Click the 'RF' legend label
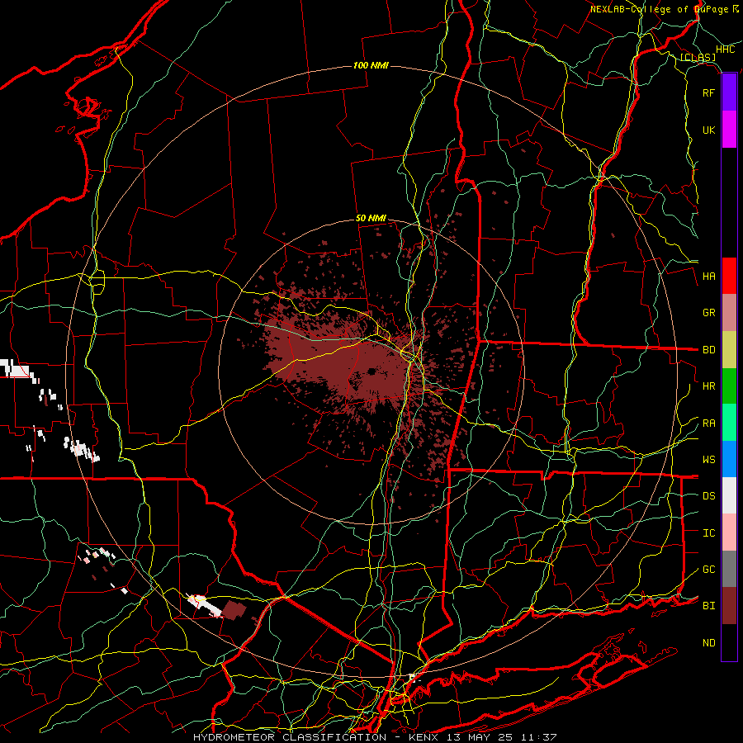Viewport: 743px width, 743px height. 708,92
